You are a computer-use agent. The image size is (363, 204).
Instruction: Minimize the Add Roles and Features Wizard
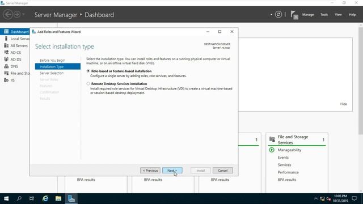208,32
